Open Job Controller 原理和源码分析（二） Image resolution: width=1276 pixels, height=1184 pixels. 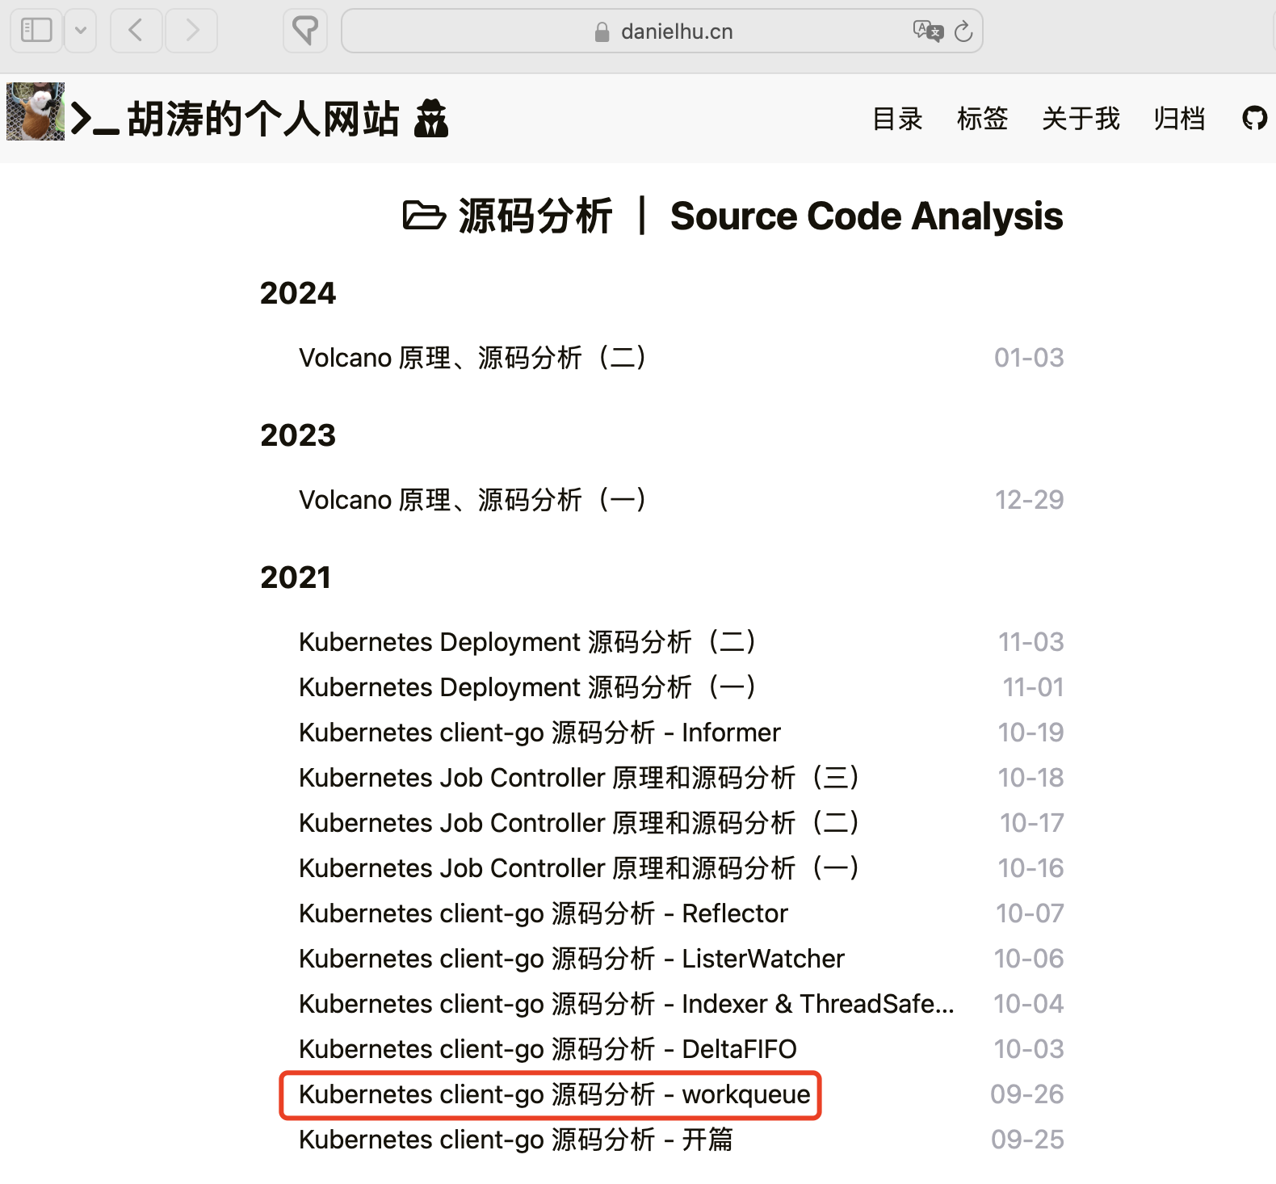tap(580, 822)
